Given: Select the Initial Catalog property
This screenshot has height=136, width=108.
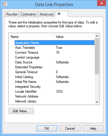Looking at the screenshot, I should 24,77.
